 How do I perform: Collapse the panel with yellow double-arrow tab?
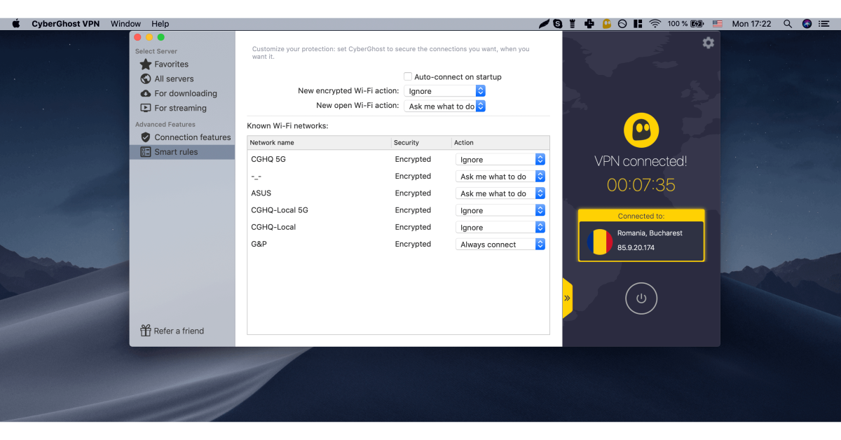(x=567, y=298)
